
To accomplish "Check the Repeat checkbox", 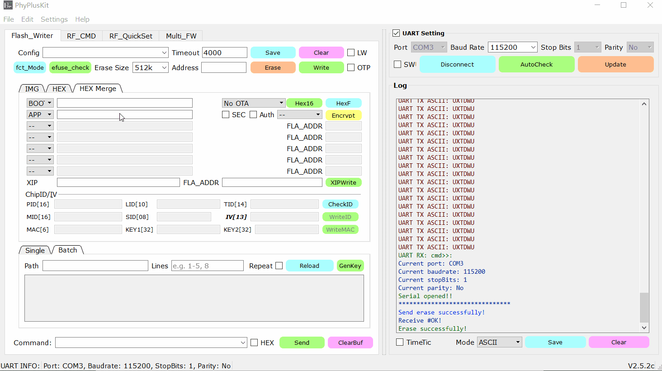I will pos(279,266).
